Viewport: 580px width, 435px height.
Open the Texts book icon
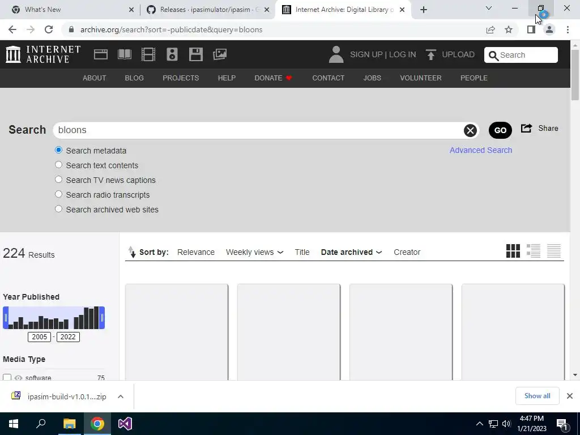point(124,54)
